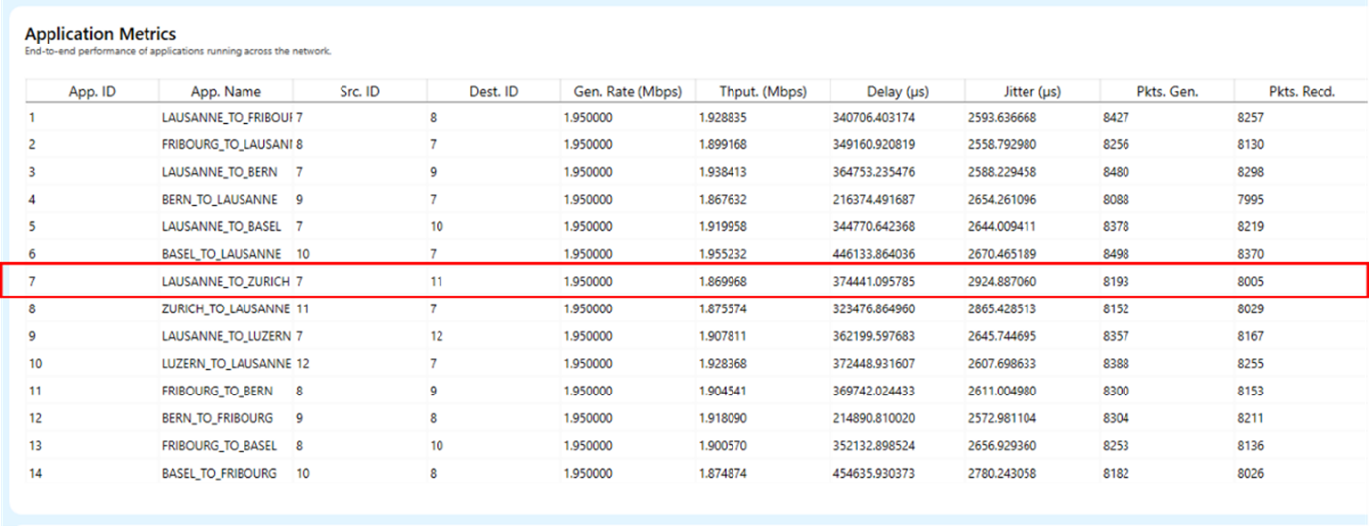1369x526 pixels.
Task: Click the ZURICH_TO_LAUSANNE application name
Action: click(x=226, y=308)
